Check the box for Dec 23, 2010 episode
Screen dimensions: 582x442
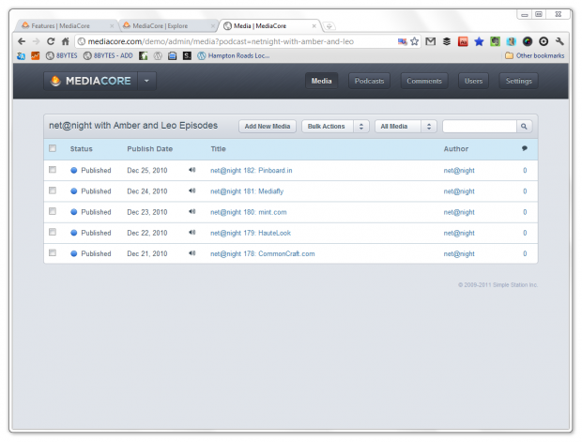[53, 211]
